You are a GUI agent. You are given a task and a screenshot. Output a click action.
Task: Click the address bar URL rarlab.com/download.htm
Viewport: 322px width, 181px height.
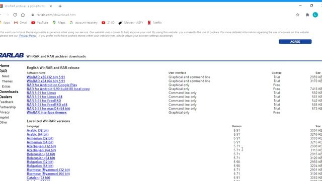pos(56,15)
